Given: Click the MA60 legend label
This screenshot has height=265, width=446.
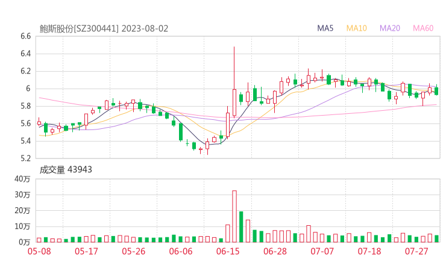Looking at the screenshot, I should point(423,28).
